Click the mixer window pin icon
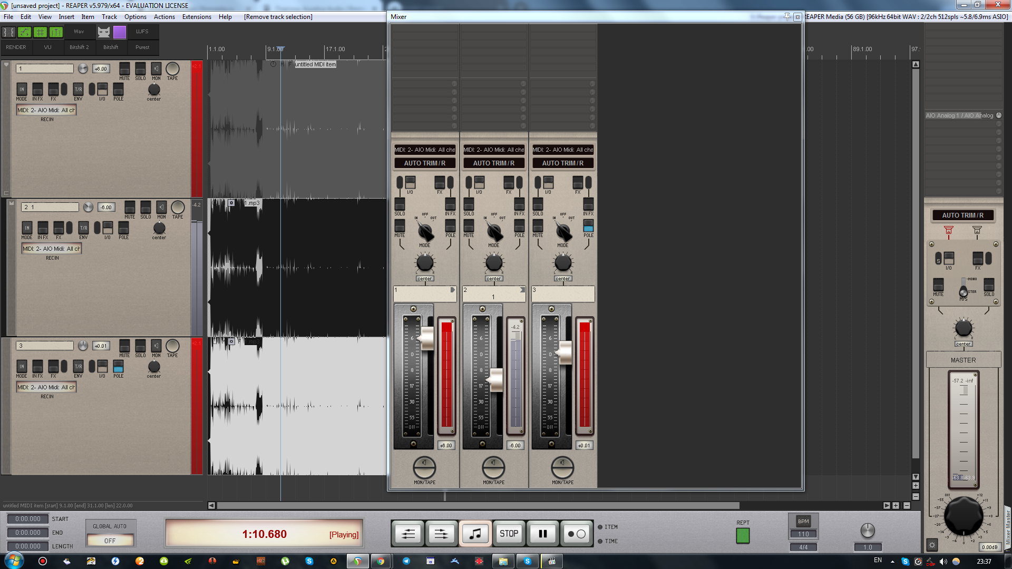Image resolution: width=1012 pixels, height=569 pixels. (x=787, y=16)
